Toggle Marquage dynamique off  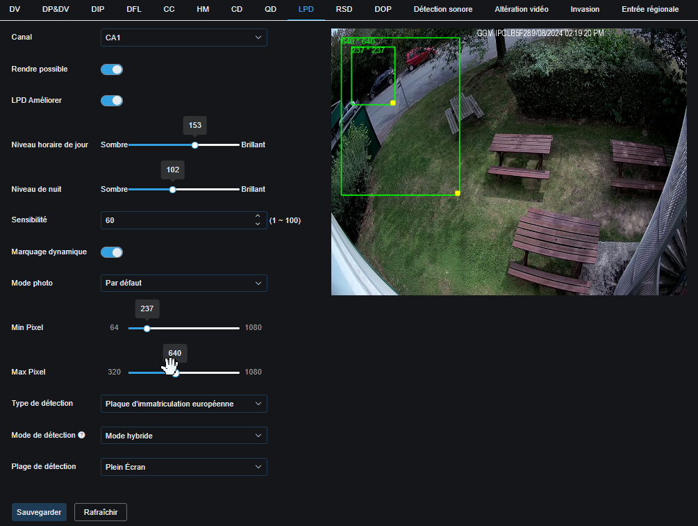(111, 252)
